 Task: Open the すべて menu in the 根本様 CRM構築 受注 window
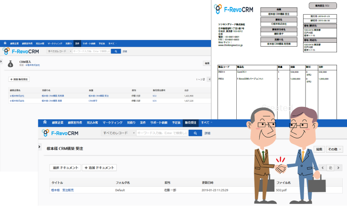pyautogui.click(x=207, y=123)
